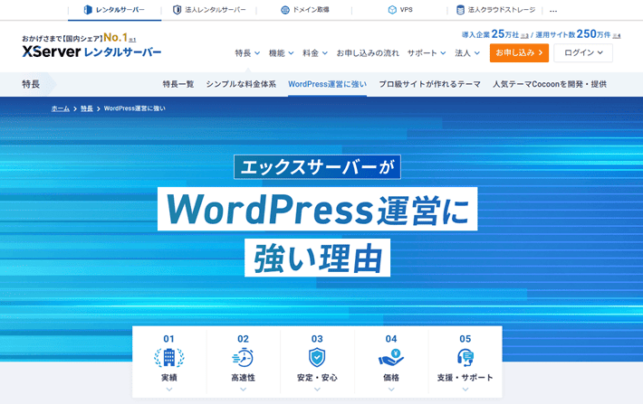Click the WordPress運営に強い breadcrumb text

(135, 108)
